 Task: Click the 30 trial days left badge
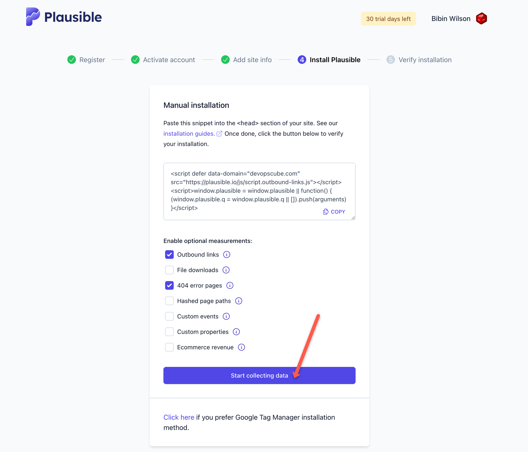388,18
